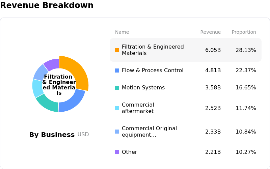Click the 16.65% proportion value

(x=246, y=88)
